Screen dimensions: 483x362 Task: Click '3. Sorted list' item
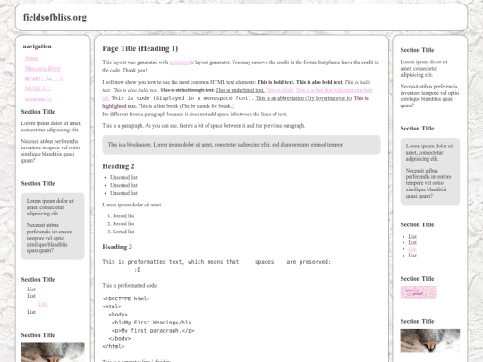tap(121, 232)
